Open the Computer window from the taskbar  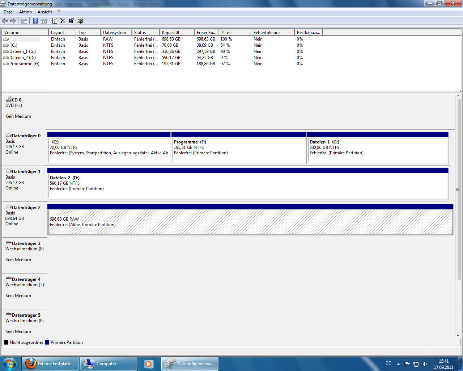[x=109, y=364]
